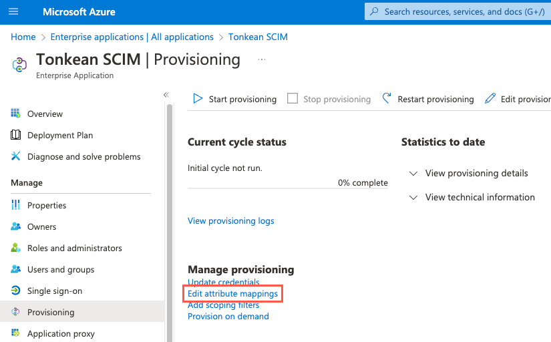The width and height of the screenshot is (551, 342).
Task: Click Add scoping filters link
Action: tap(224, 305)
